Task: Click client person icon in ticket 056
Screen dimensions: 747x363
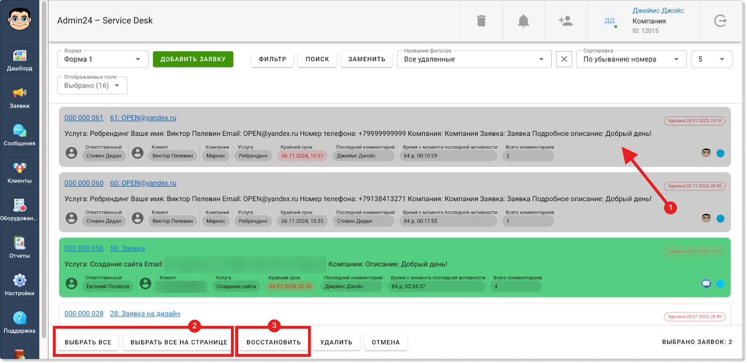Action: pyautogui.click(x=146, y=283)
